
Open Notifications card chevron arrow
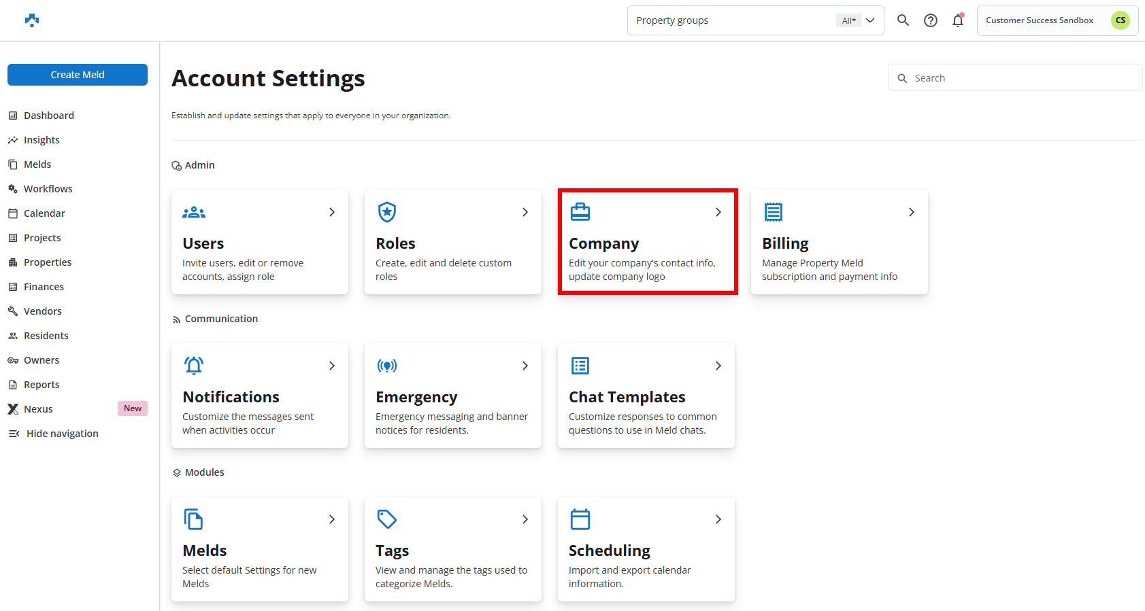click(332, 366)
